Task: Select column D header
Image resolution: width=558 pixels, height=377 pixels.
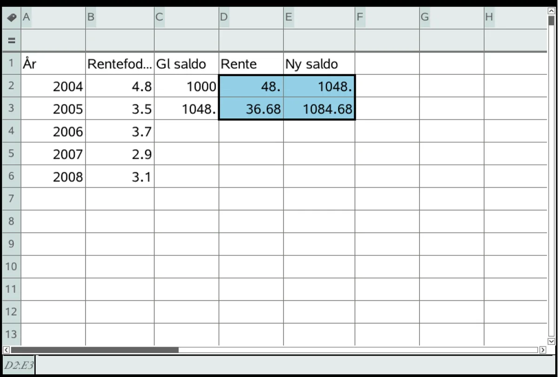Action: coord(251,18)
